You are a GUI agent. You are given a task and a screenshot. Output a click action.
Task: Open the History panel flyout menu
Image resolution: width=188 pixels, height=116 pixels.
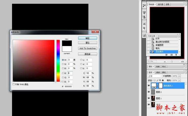(x=179, y=37)
